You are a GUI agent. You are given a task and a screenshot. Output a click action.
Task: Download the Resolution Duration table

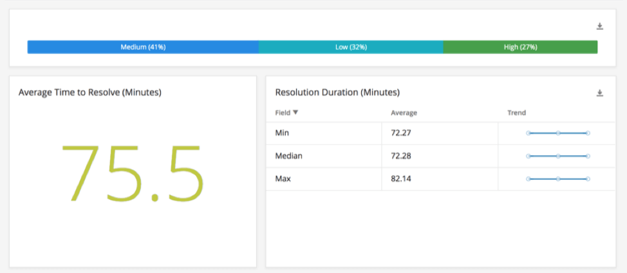coord(599,93)
